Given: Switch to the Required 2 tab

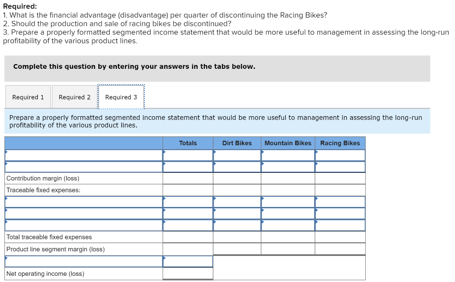Looking at the screenshot, I should 74,97.
